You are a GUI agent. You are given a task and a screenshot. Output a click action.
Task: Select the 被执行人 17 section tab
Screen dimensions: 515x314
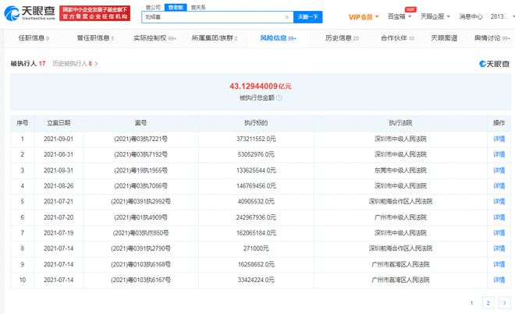point(28,63)
